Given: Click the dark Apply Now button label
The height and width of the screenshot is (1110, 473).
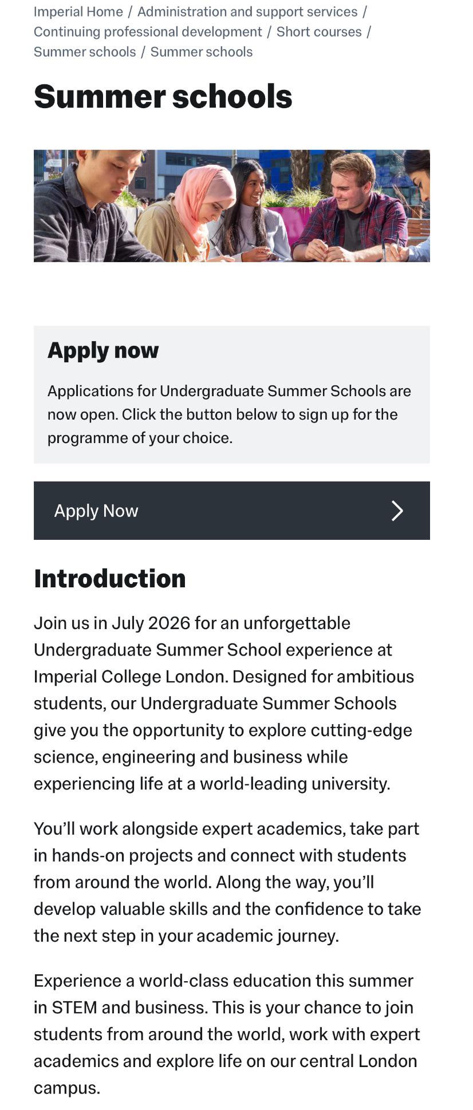Looking at the screenshot, I should pos(96,511).
